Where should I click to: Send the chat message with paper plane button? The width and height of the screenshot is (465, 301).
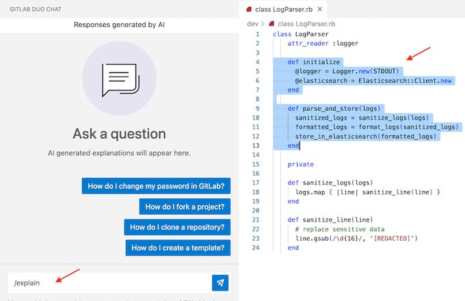[x=220, y=283]
